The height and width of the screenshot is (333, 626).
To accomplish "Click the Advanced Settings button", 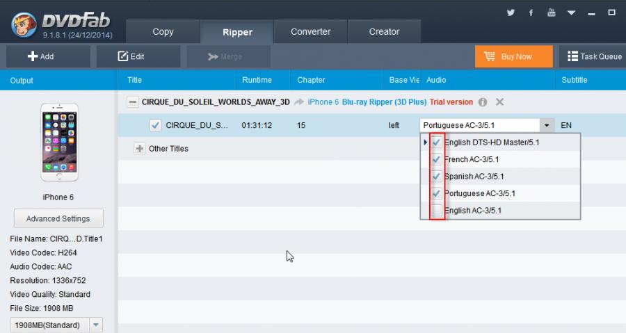I will 58,218.
